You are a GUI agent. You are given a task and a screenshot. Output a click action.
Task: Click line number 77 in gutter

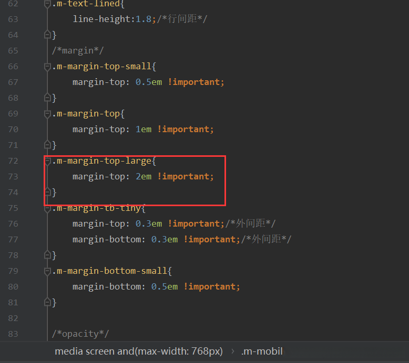pyautogui.click(x=13, y=239)
